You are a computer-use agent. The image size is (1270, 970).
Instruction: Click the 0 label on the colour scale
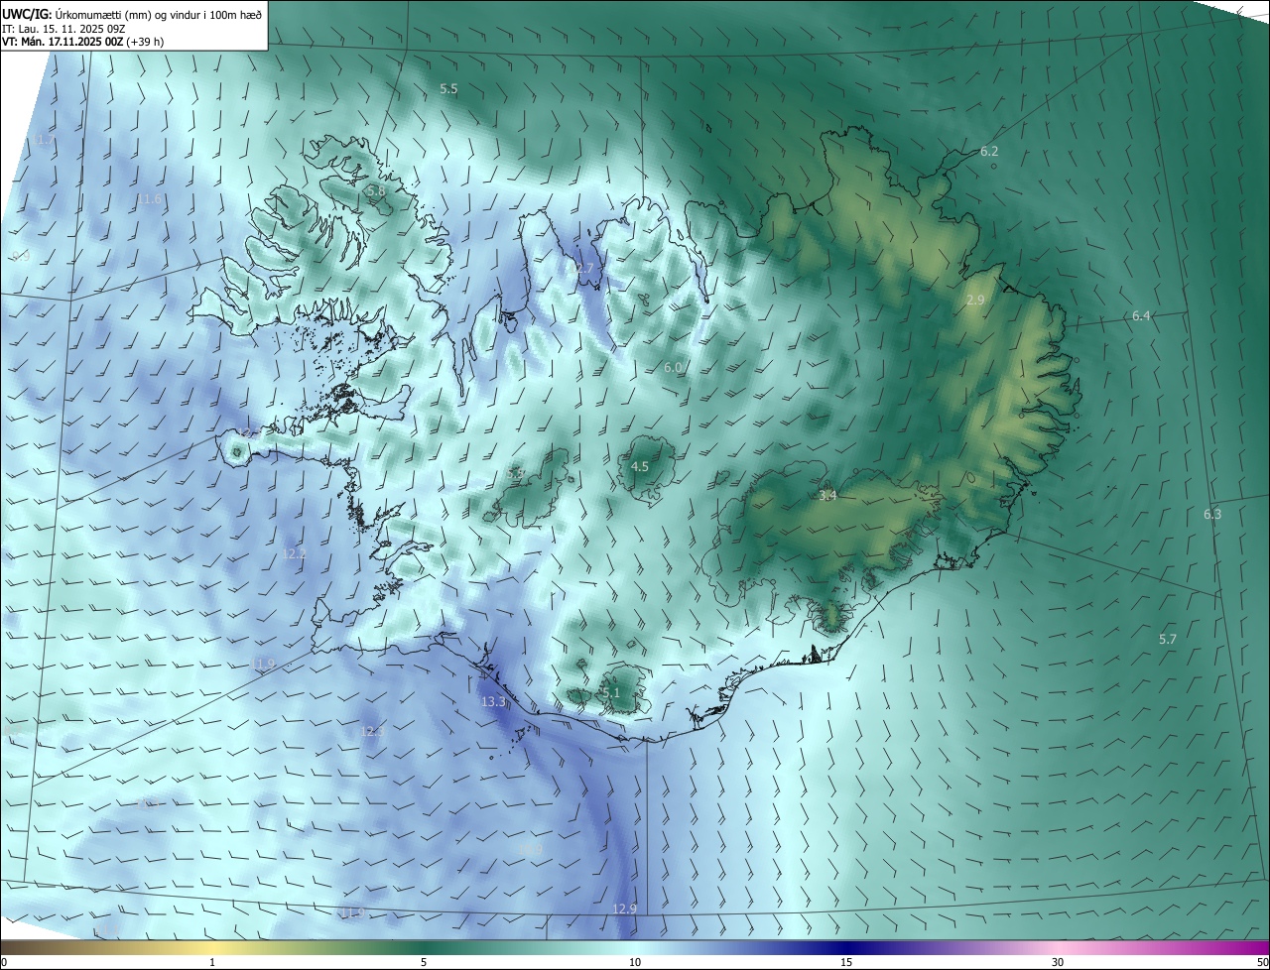[x=4, y=962]
